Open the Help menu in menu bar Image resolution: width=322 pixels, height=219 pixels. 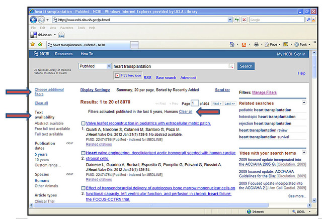[x=92, y=28]
